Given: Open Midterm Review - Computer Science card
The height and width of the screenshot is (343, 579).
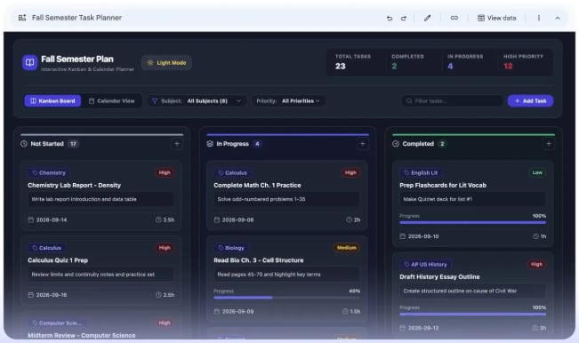Looking at the screenshot, I should [82, 335].
